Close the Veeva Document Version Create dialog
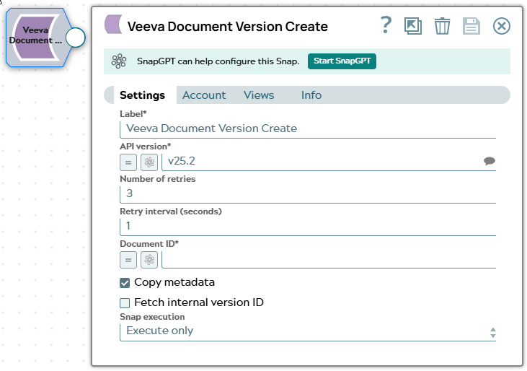Screen dimensions: 527x371 coord(502,26)
